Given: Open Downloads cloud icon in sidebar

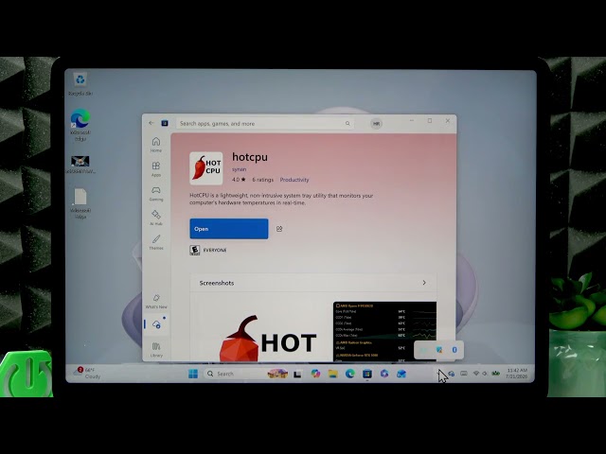Looking at the screenshot, I should click(156, 324).
